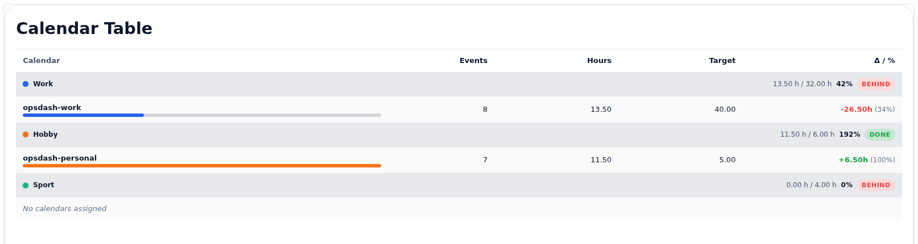
Task: Sort by the Calendar column header
Action: click(x=41, y=61)
